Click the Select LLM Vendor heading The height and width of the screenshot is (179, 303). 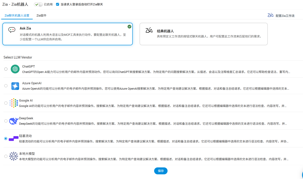pyautogui.click(x=18, y=57)
